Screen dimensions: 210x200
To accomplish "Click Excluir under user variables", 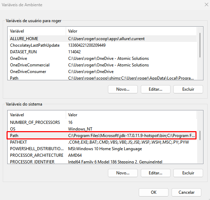I will tap(188, 89).
